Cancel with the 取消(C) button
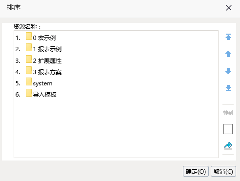This screenshot has width=240, height=181. [223, 171]
